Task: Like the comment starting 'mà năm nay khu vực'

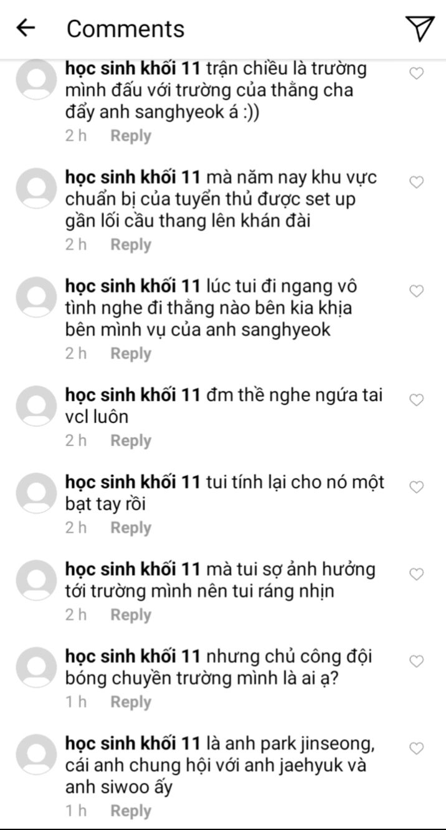Action: tap(416, 182)
